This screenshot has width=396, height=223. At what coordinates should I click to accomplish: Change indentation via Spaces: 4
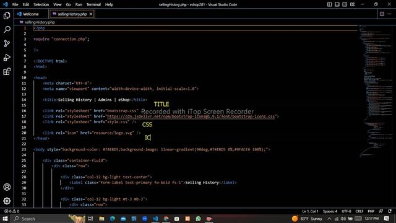tap(330, 211)
